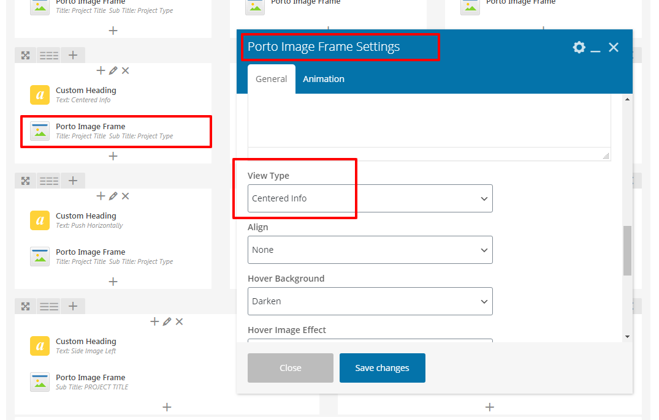
Task: Click the gray Close button
Action: pos(291,368)
